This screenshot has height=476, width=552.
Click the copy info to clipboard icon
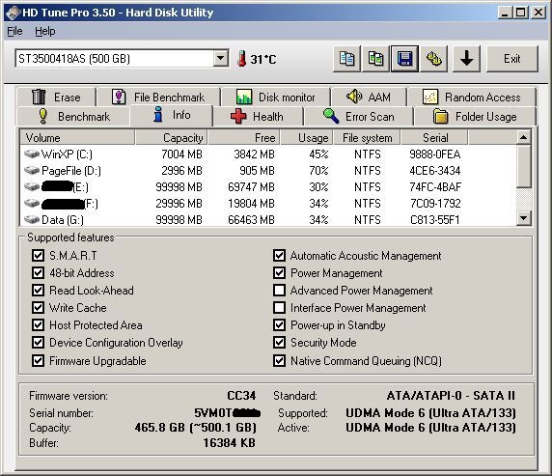click(x=346, y=59)
